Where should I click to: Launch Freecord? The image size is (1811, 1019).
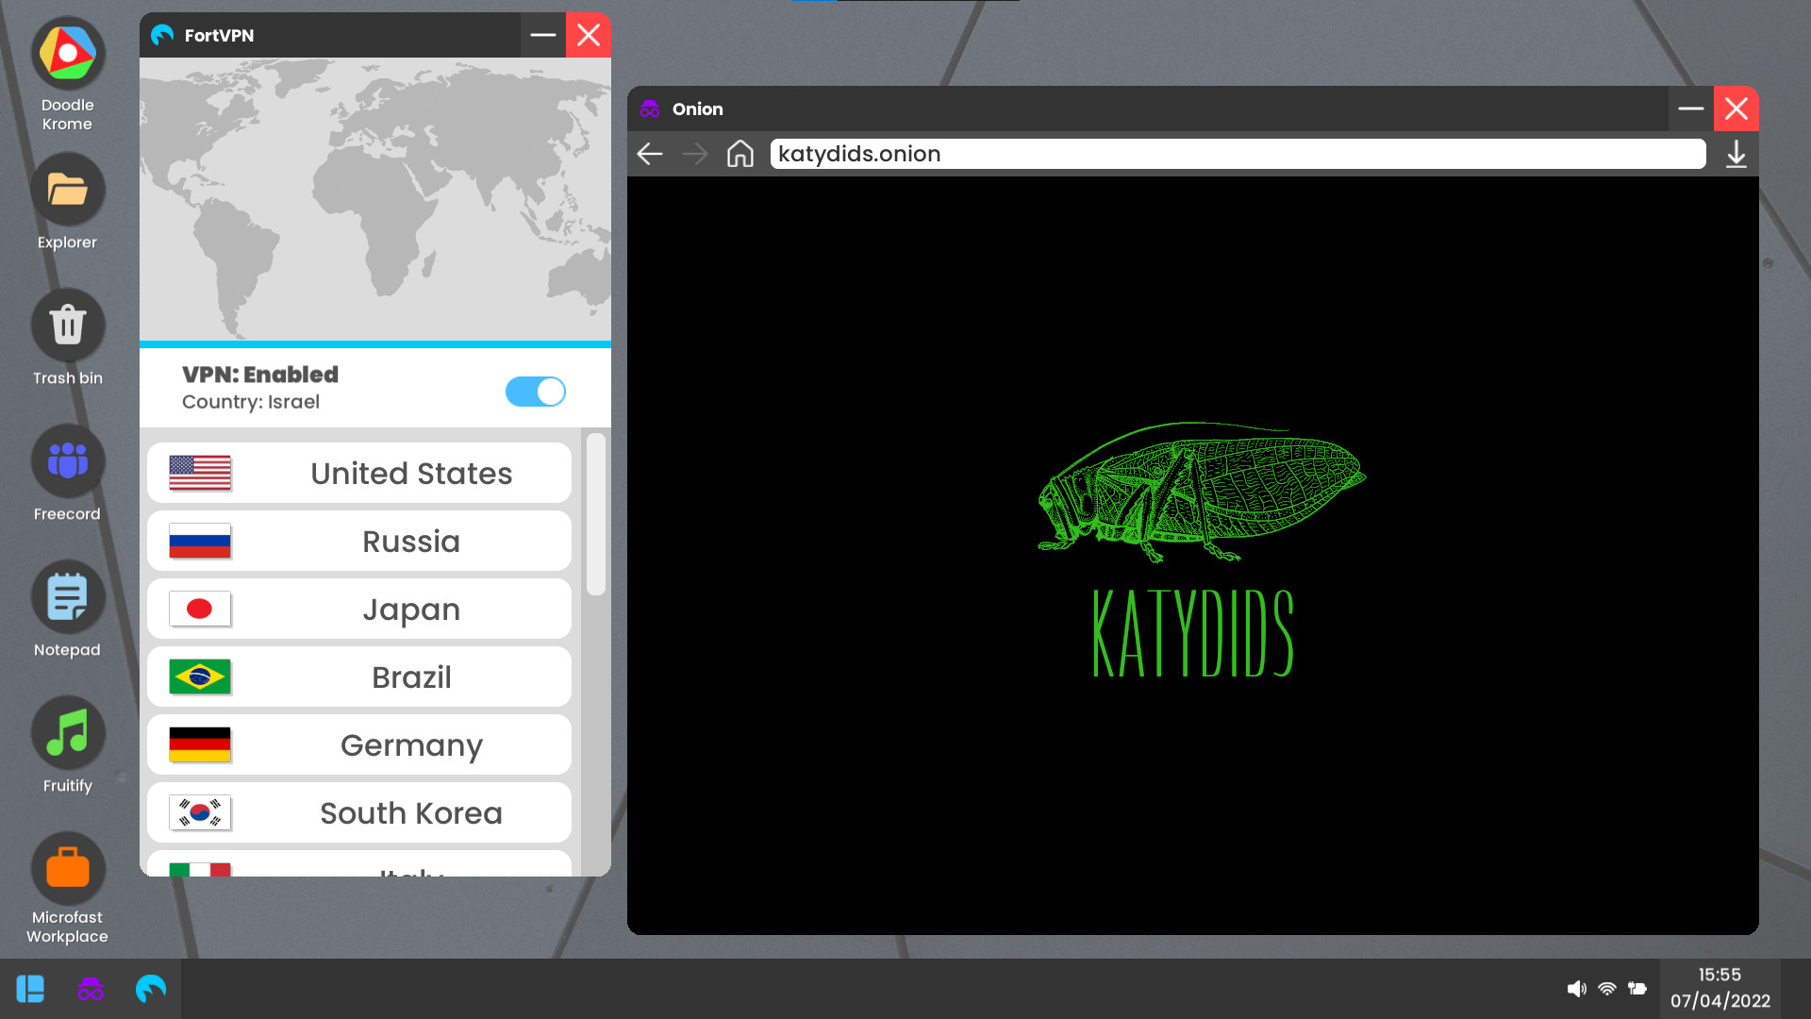point(67,461)
